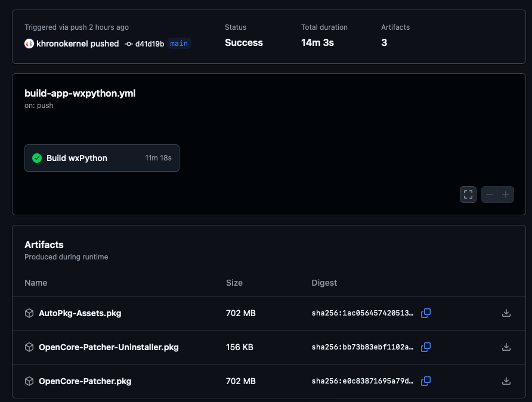Copy digest for OpenCore-Patcher-Uninstaller.pkg

pyautogui.click(x=426, y=347)
